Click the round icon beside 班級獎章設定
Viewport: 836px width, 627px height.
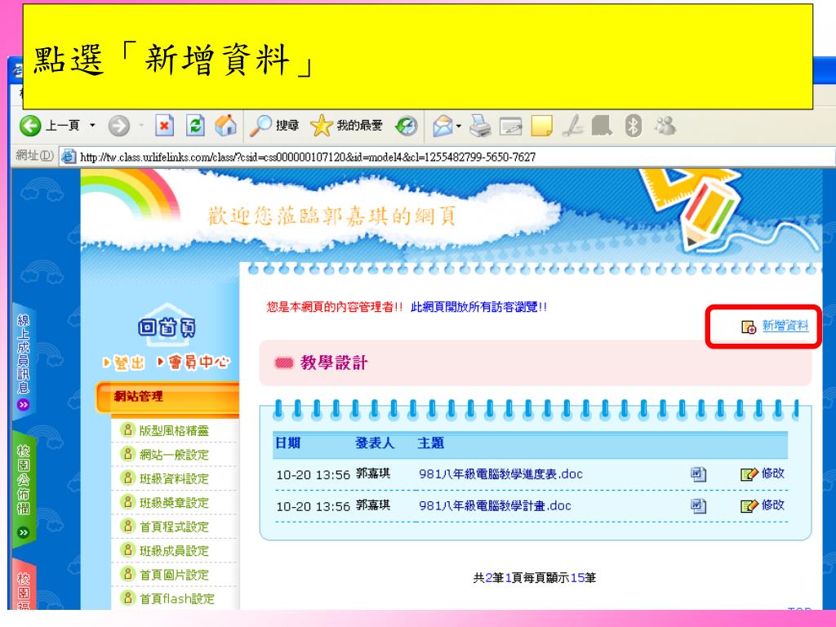point(127,501)
